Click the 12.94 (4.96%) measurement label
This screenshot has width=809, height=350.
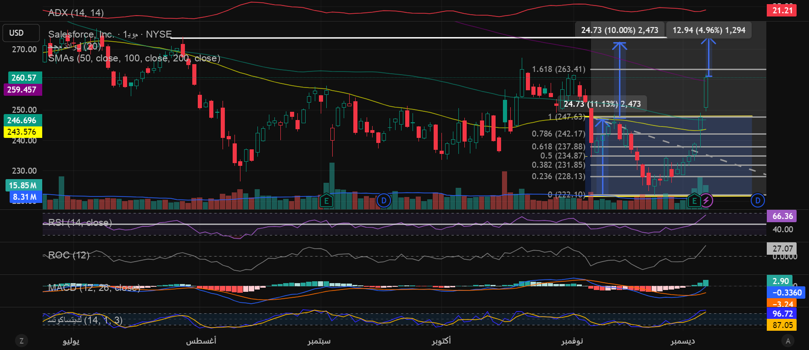coord(709,30)
